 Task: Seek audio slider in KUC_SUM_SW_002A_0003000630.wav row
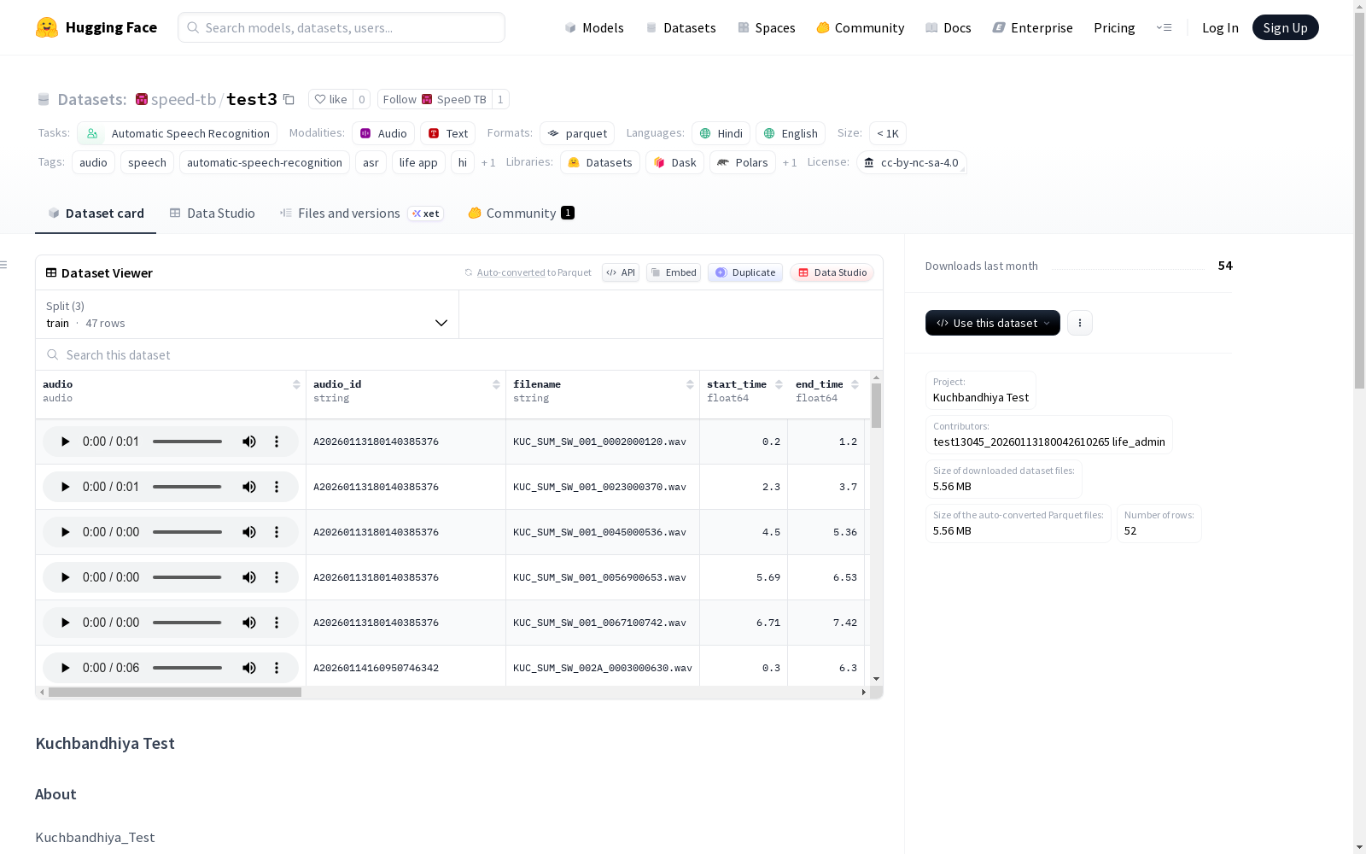[187, 668]
